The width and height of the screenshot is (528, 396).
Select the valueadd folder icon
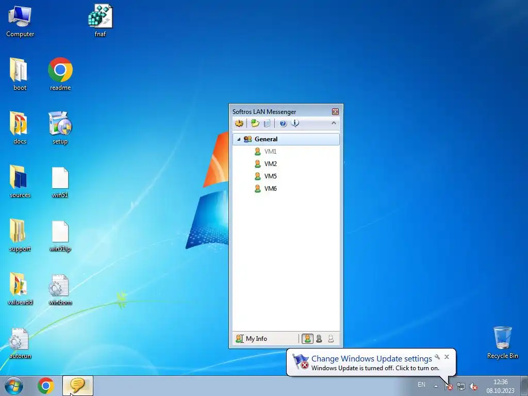[20, 289]
